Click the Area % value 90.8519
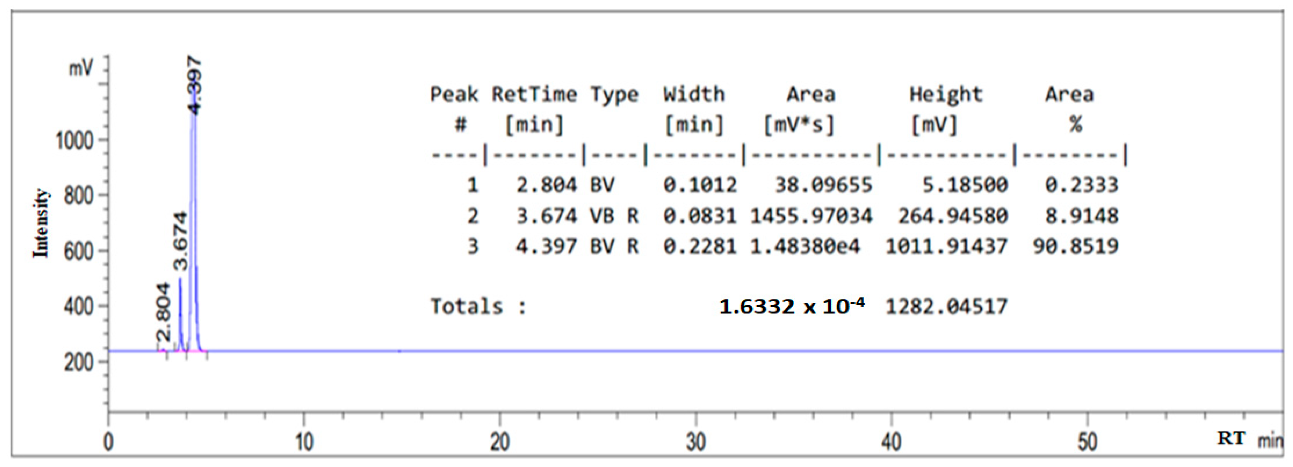The width and height of the screenshot is (1293, 467). (x=1076, y=246)
